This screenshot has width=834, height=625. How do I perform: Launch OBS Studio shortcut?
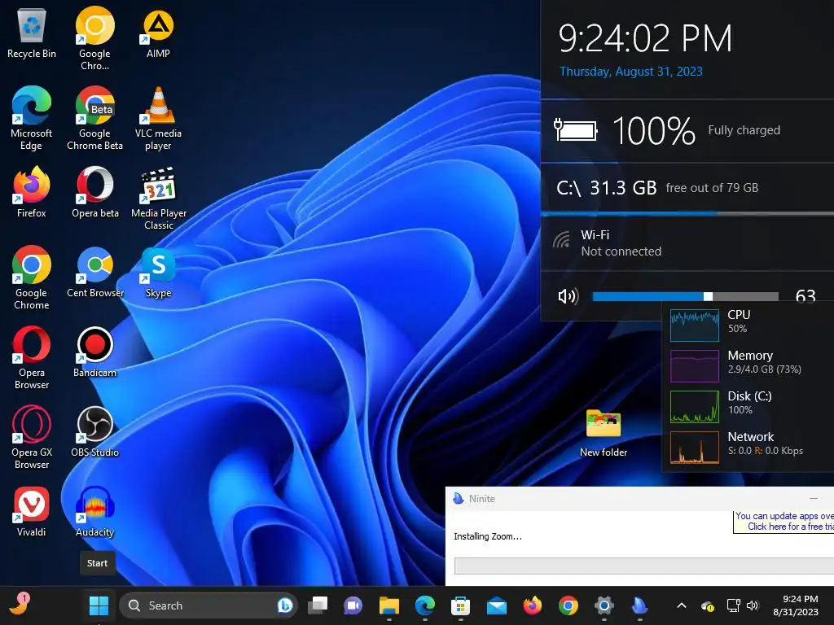[94, 431]
